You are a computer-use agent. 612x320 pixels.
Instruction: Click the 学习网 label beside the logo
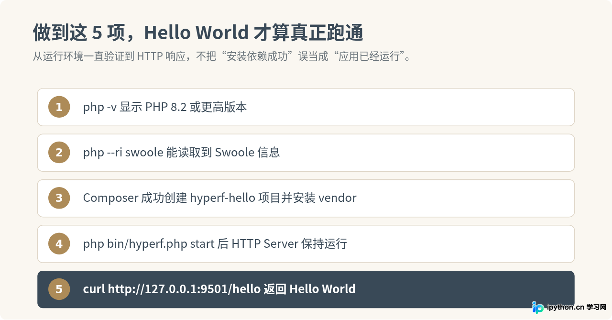tap(597, 307)
